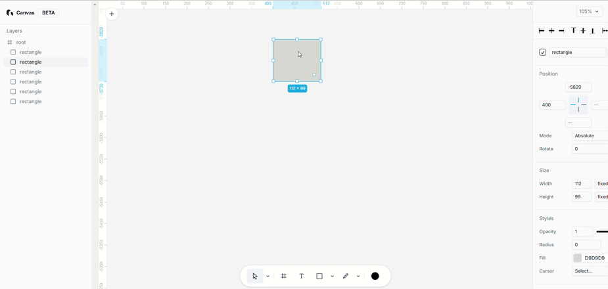This screenshot has height=289, width=608.
Task: Align selection to horizontal center
Action: pos(551,31)
